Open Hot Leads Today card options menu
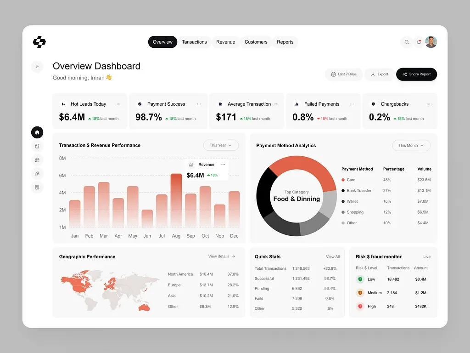This screenshot has height=353, width=470. pyautogui.click(x=118, y=104)
